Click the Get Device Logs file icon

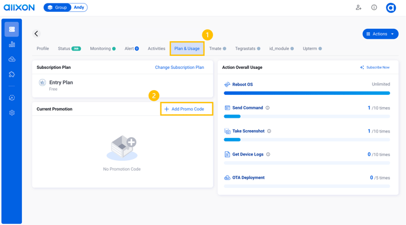point(227,154)
